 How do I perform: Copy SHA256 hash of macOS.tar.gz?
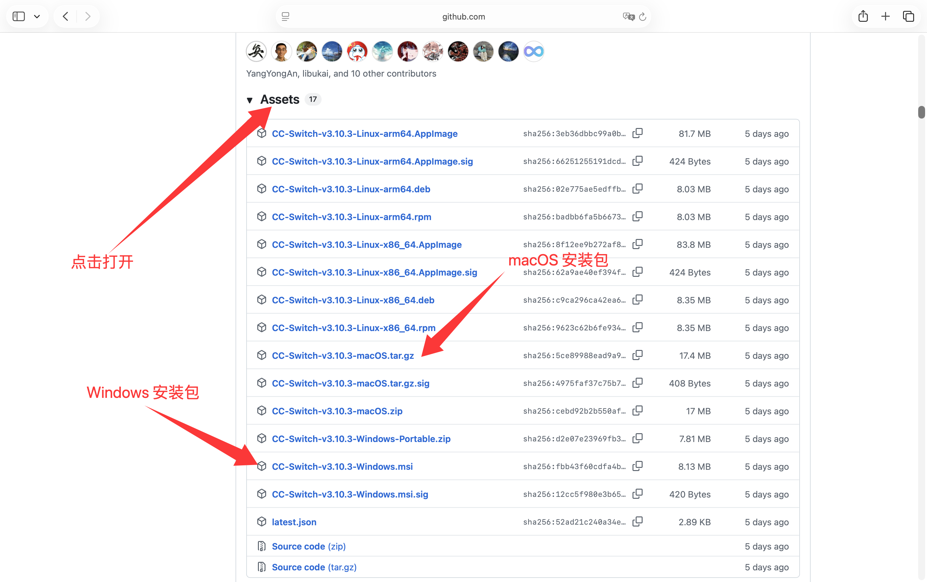click(638, 355)
